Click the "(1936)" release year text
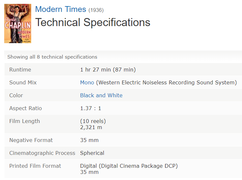The image size is (242, 180). 96,10
